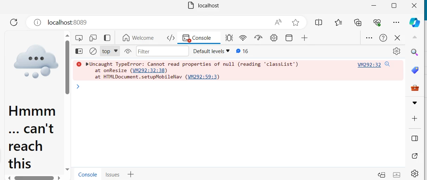Open Customize and control DevTools menu
427x180 pixels.
[x=369, y=38]
